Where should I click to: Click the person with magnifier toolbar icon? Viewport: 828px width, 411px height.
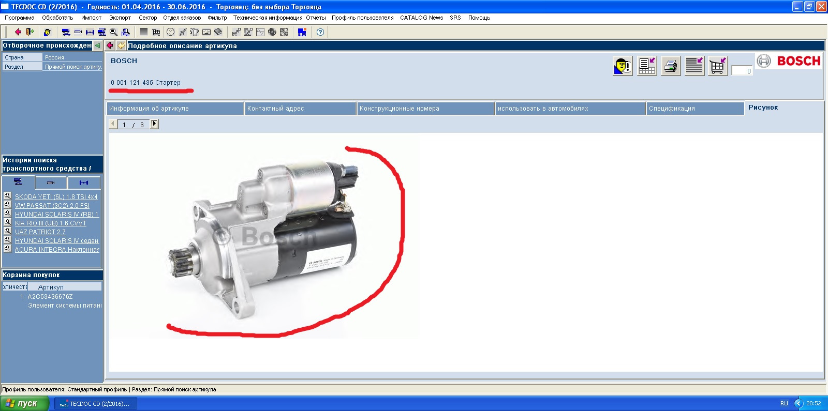pos(125,32)
